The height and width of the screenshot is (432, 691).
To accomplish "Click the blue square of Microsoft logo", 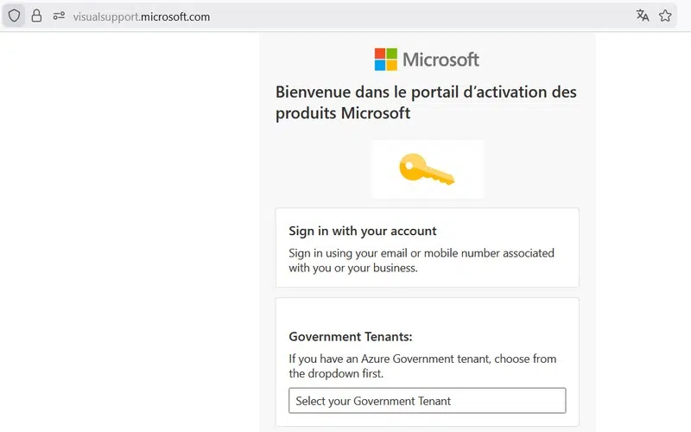I will click(379, 65).
